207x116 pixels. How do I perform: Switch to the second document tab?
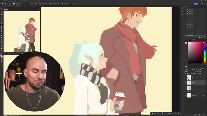tap(35, 6)
